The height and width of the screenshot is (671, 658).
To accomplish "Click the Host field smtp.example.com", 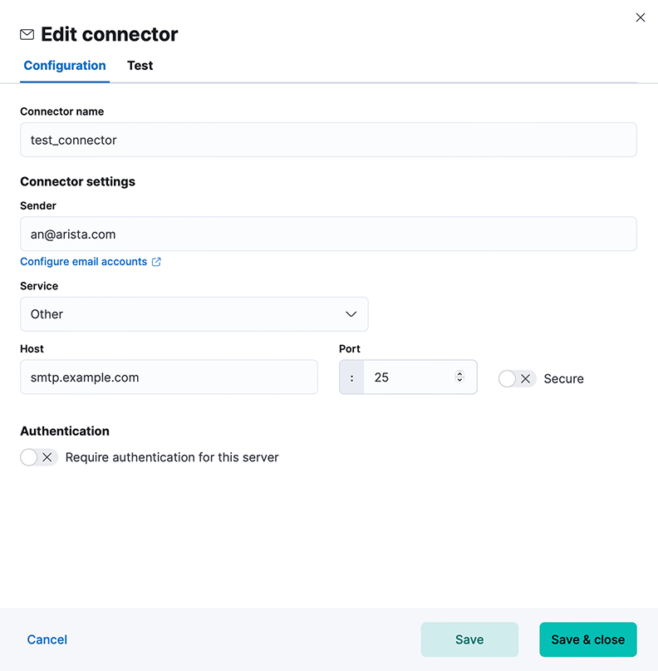I will 169,377.
